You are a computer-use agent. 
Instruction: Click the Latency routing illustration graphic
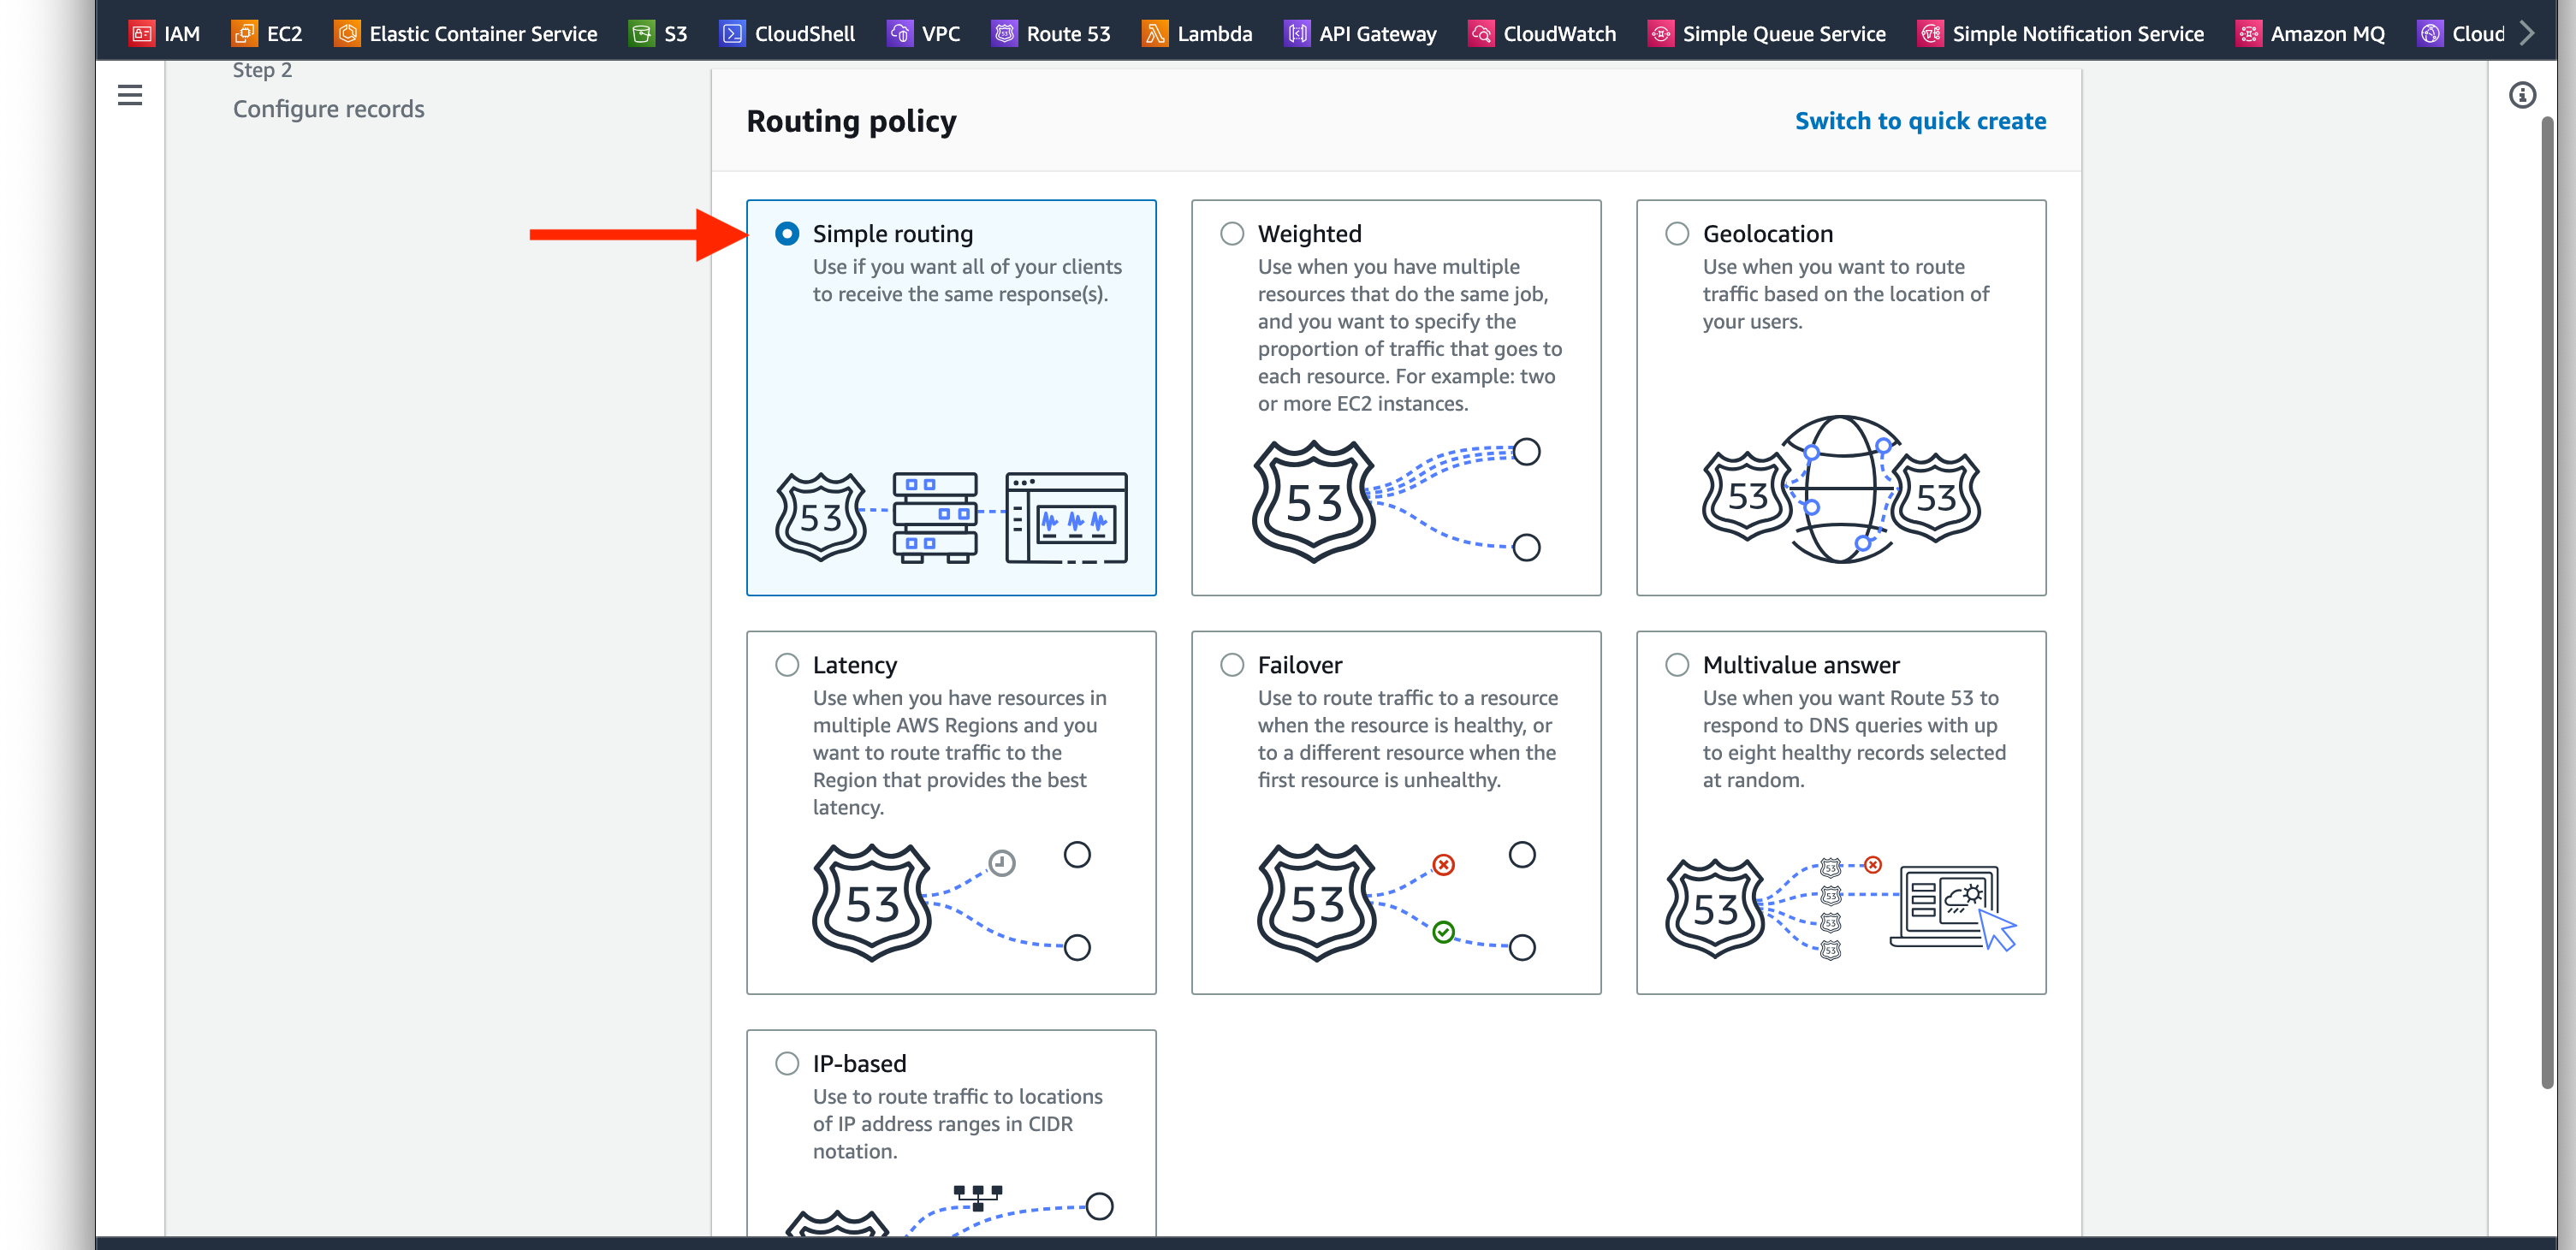[951, 902]
